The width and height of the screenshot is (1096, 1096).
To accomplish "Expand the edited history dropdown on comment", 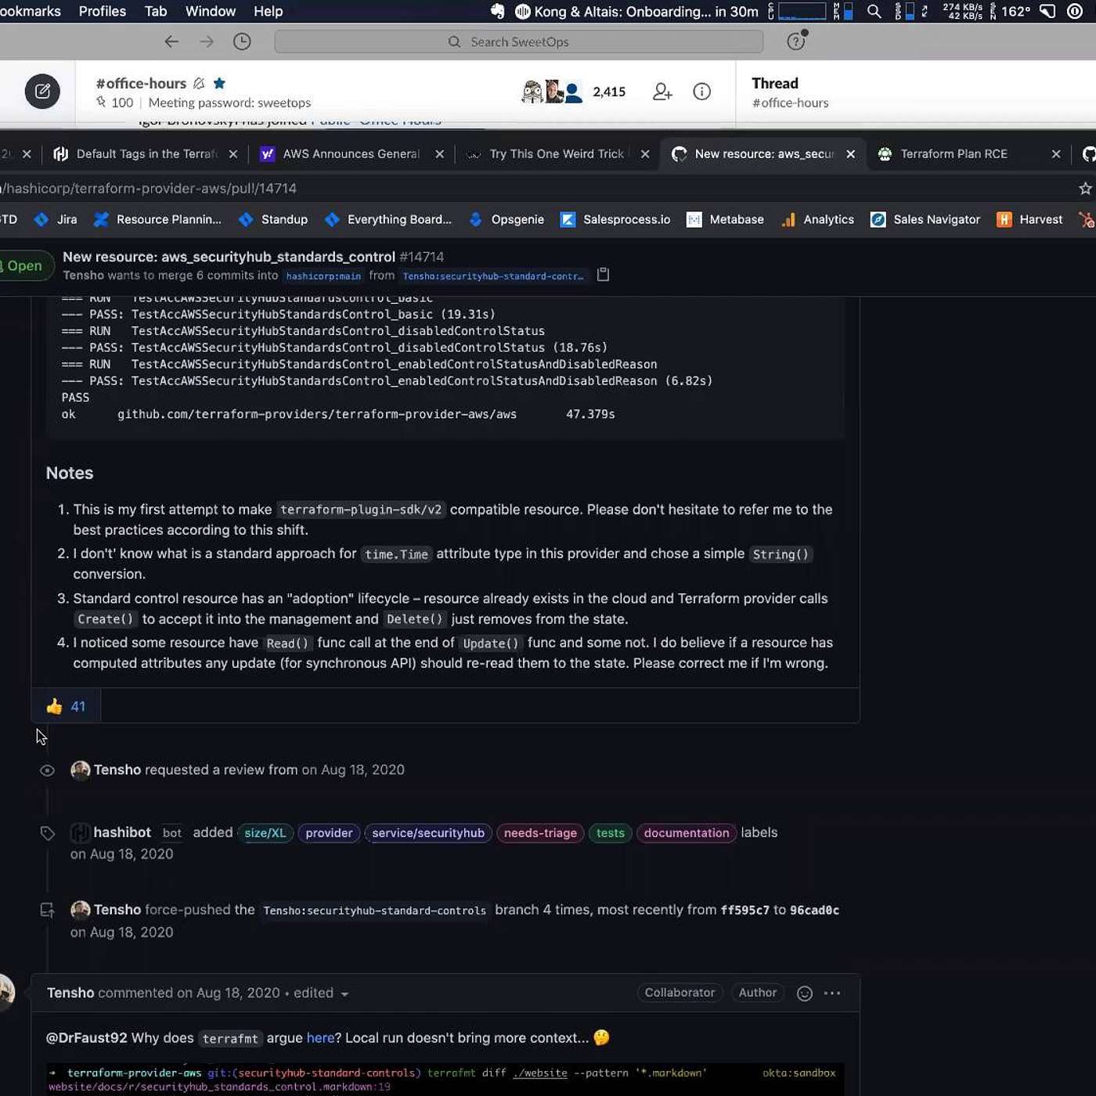I will [x=344, y=994].
